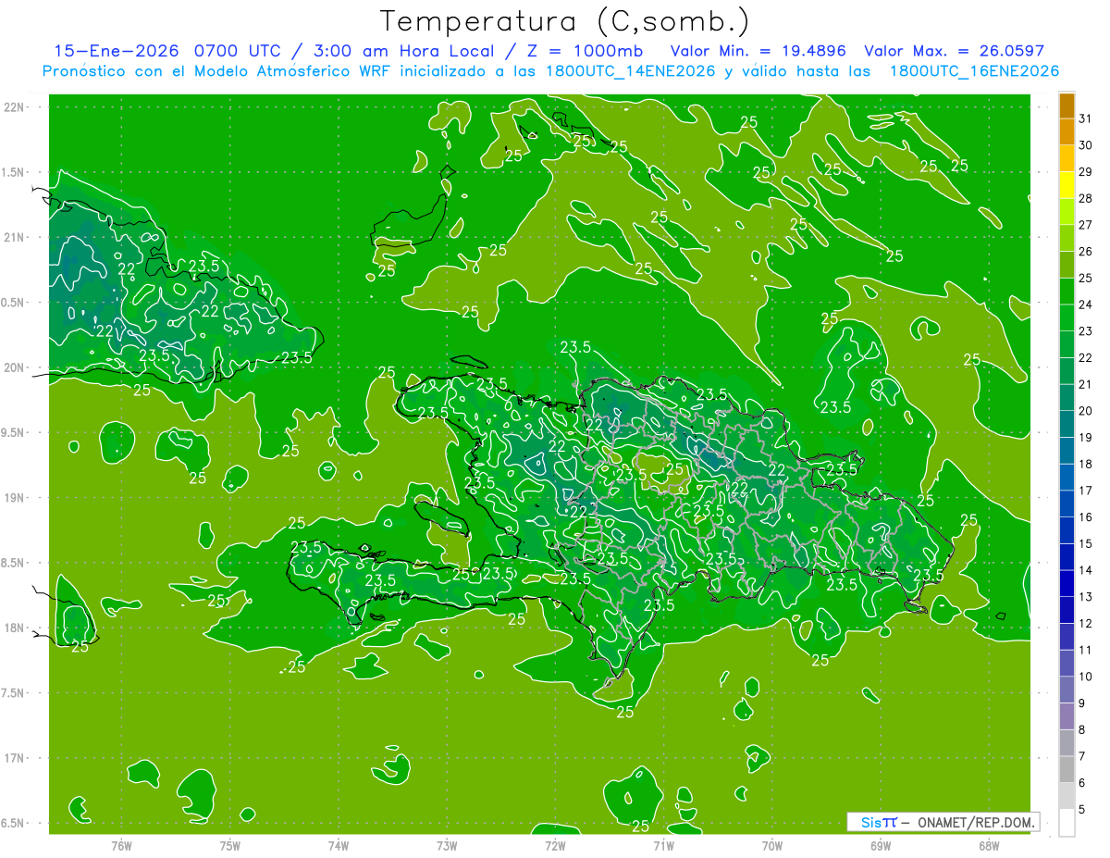The width and height of the screenshot is (1110, 858).
Task: Click the '1800UTC_16ENE2026' valid-until time
Action: 974,71
